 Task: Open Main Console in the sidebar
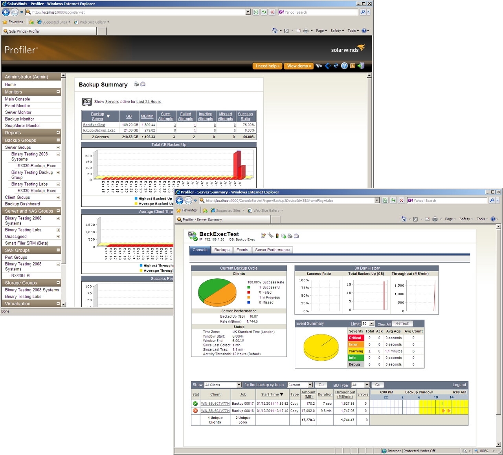pos(17,99)
